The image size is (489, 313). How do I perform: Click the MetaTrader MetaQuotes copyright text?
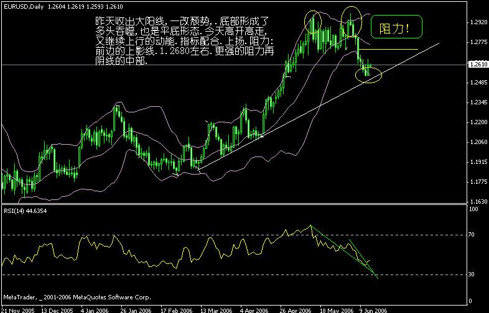pyautogui.click(x=77, y=297)
